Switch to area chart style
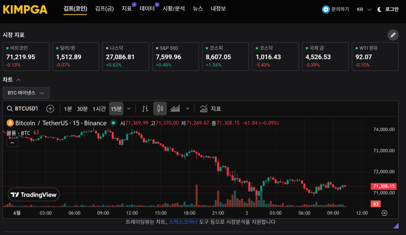 175,109
